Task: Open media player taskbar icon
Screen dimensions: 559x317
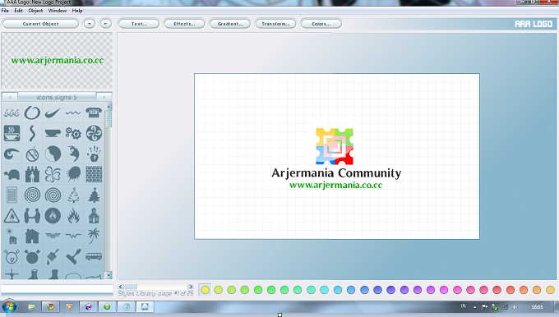Action: tap(69, 306)
